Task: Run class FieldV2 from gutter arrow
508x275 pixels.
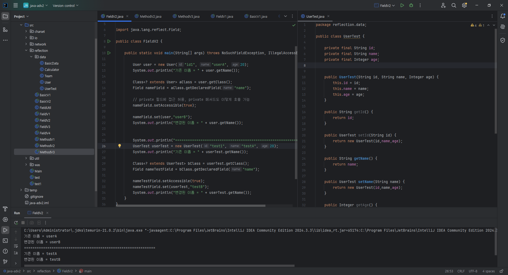Action: tap(109, 41)
